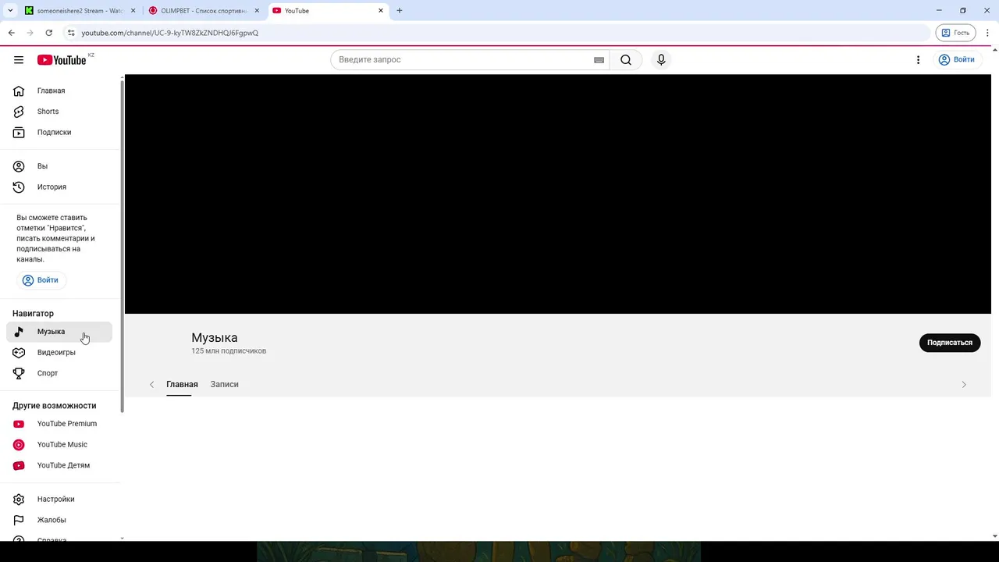Go back in browser history
Image resolution: width=999 pixels, height=562 pixels.
11,33
